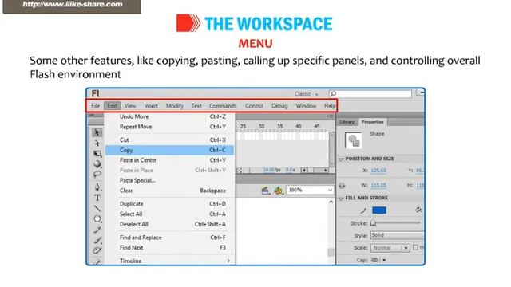Select the Deco tool
Screen dimensions: 511x287
97,250
